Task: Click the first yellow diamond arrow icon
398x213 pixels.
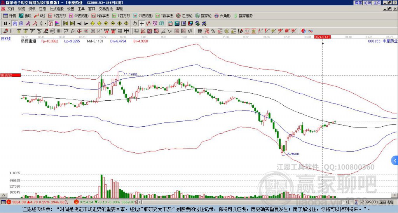Action: pyautogui.click(x=93, y=24)
